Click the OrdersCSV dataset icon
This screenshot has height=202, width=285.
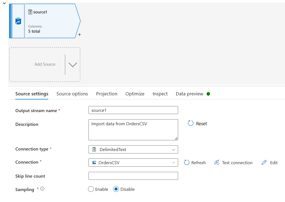(94, 163)
